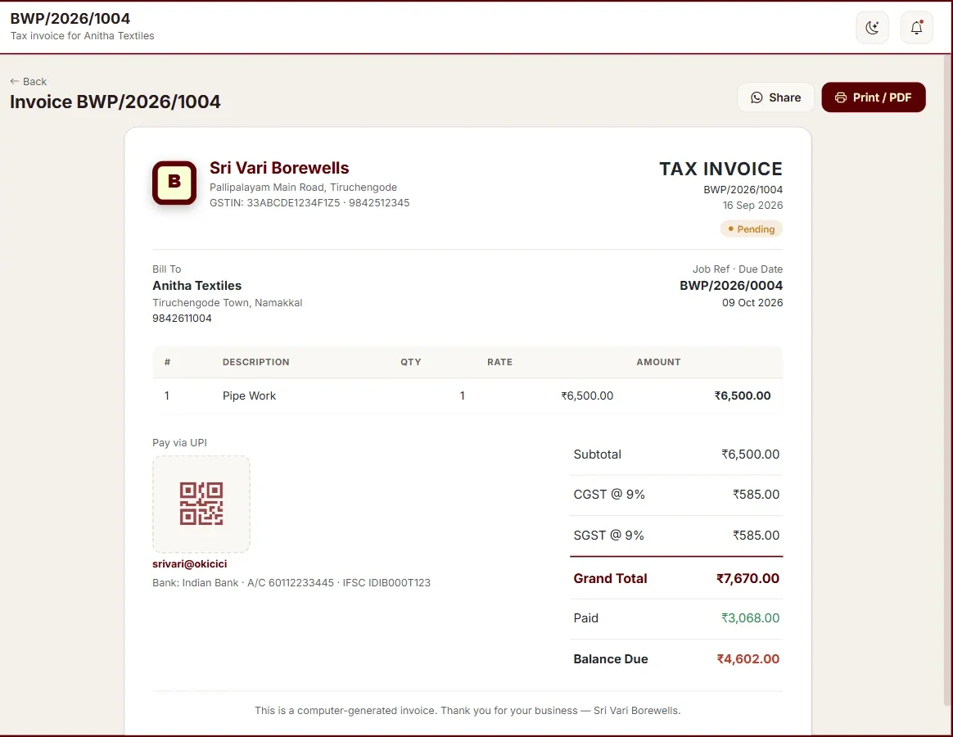Select the srivari@okicici UPI ID

coord(190,563)
